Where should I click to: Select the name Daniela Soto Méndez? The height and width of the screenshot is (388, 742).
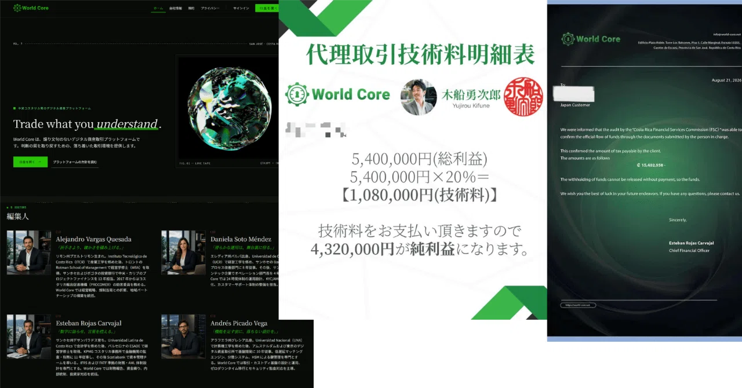pos(241,239)
